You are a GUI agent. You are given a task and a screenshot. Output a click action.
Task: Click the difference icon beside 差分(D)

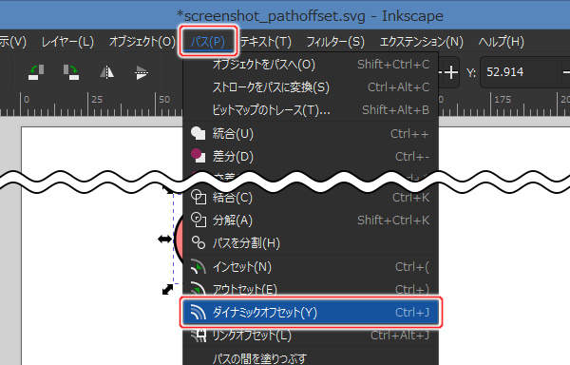click(199, 156)
